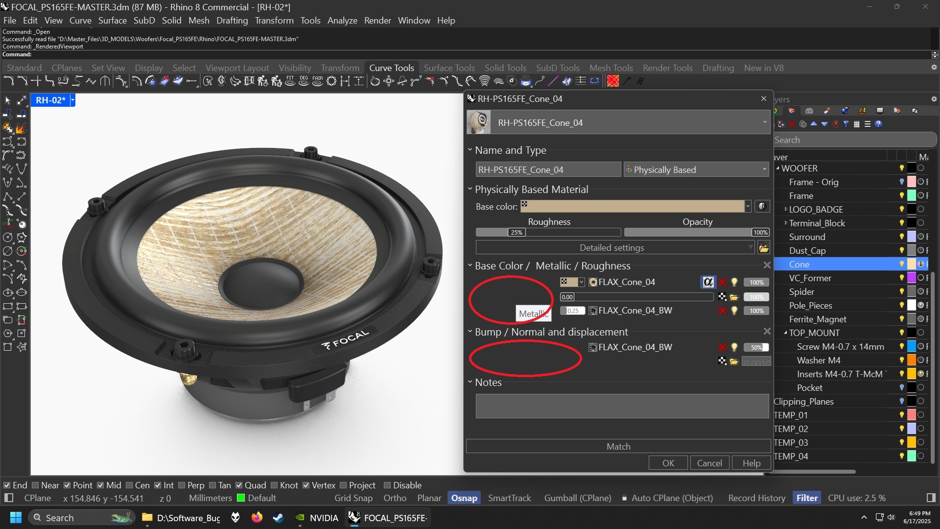Click the Match button

pyautogui.click(x=618, y=446)
